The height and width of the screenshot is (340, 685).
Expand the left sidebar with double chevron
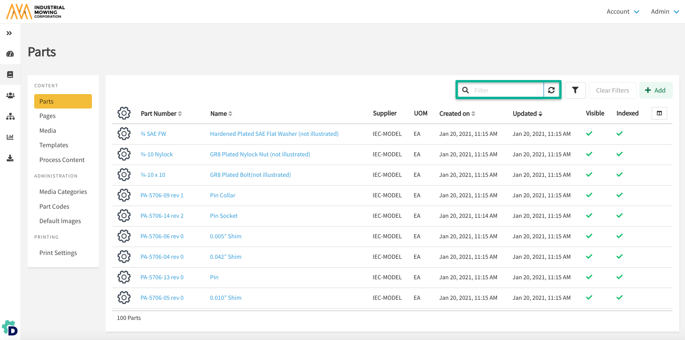coord(9,33)
